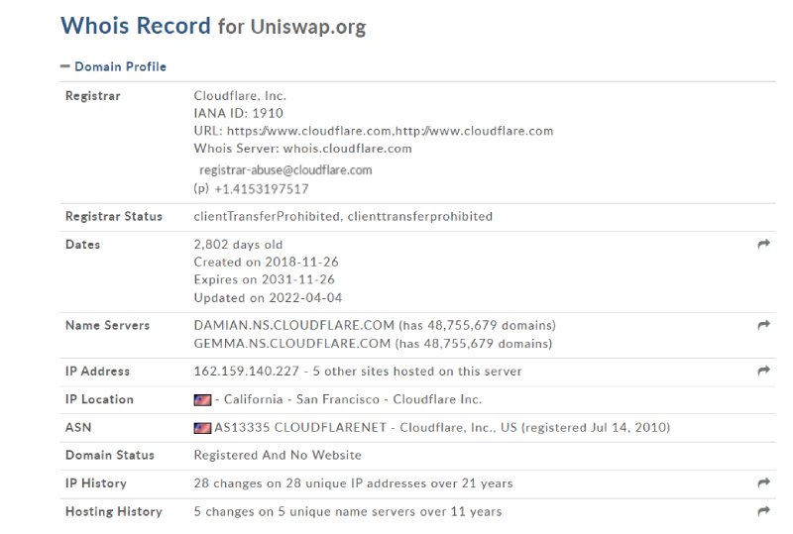793x534 pixels.
Task: Select Expires on 2031-11-26 date
Action: tap(264, 279)
